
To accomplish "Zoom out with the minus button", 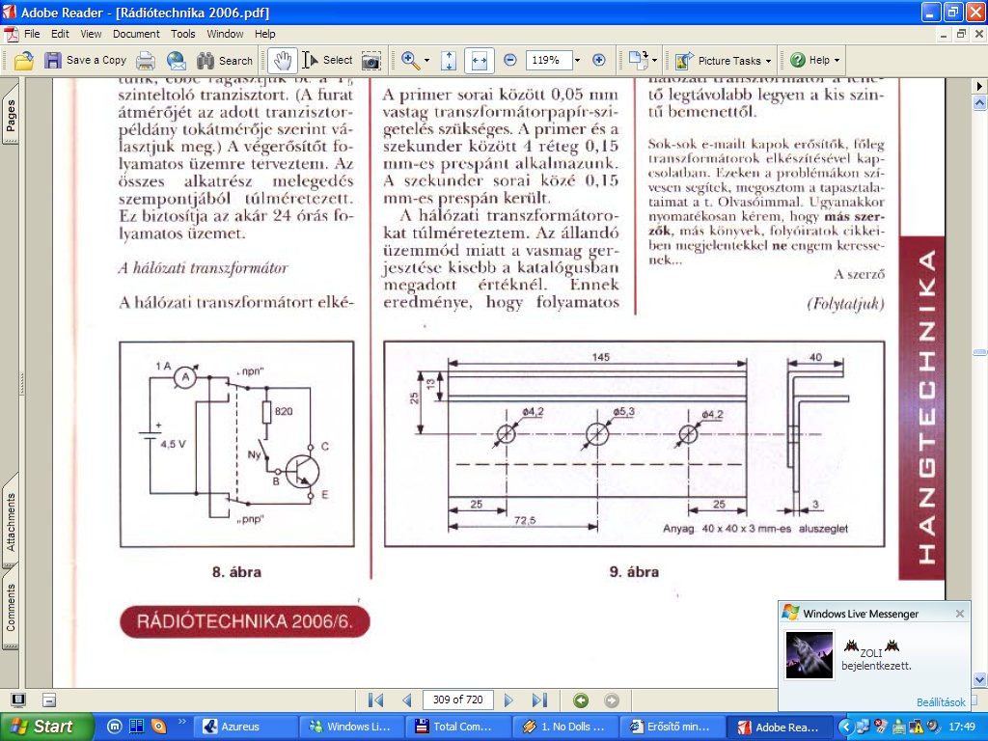I will tap(510, 61).
